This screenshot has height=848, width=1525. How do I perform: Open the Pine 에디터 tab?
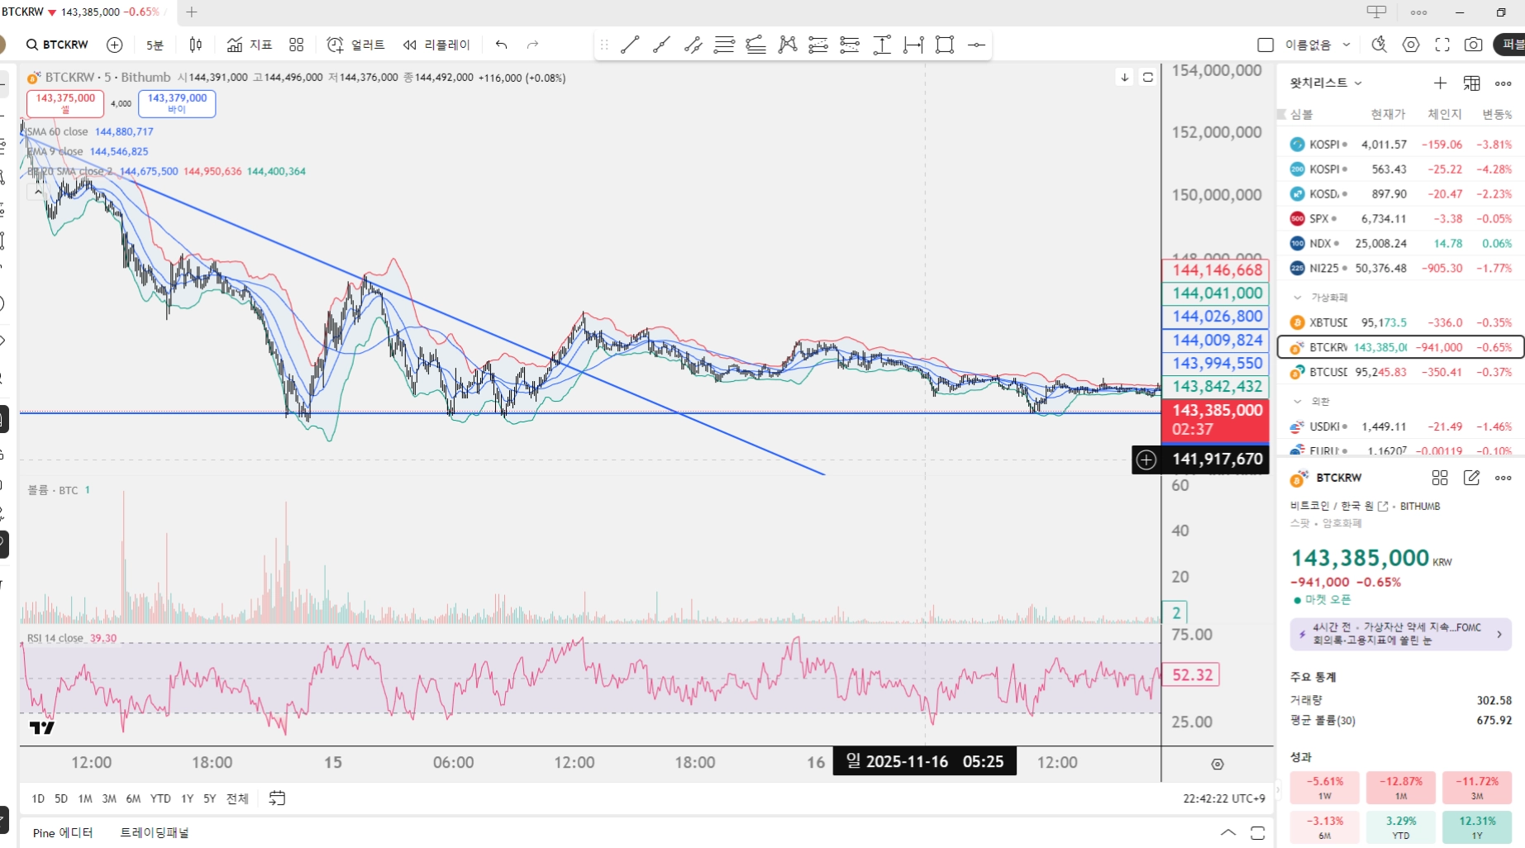coord(63,832)
